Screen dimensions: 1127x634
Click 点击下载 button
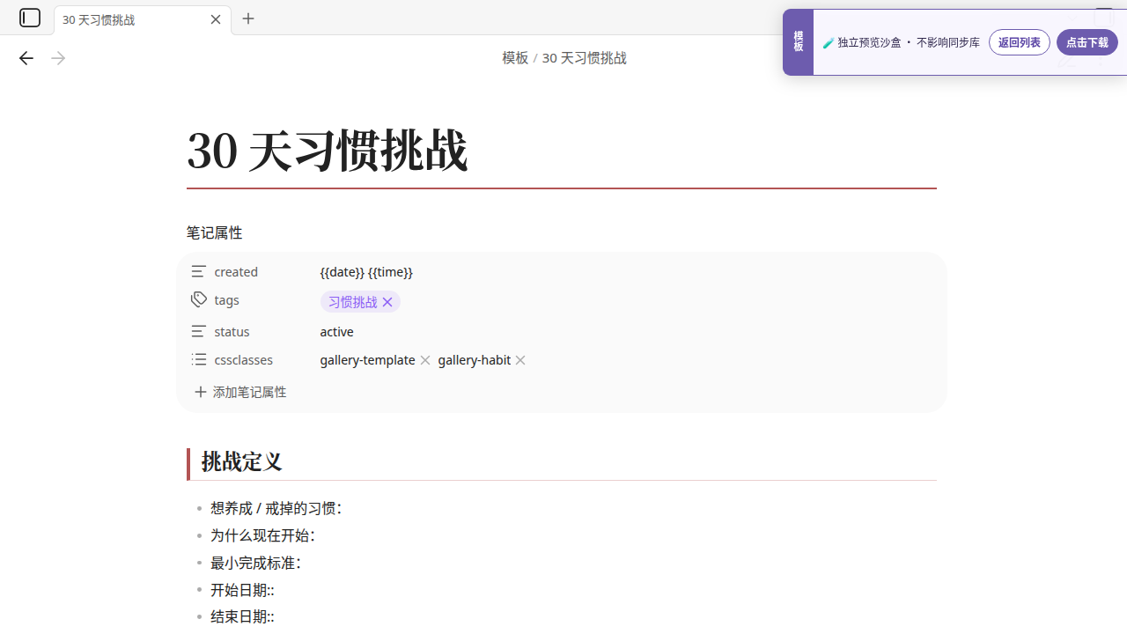click(x=1086, y=42)
